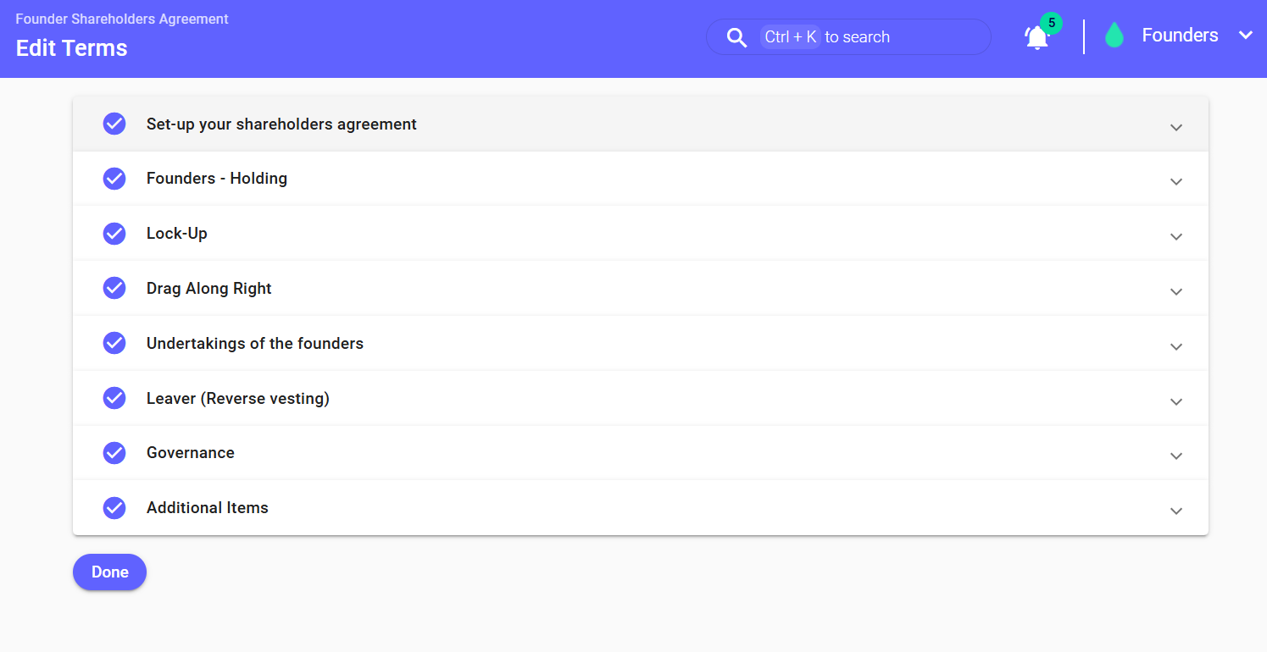The image size is (1267, 652).
Task: Click the checkmark icon beside Drag Along Right
Action: [114, 289]
